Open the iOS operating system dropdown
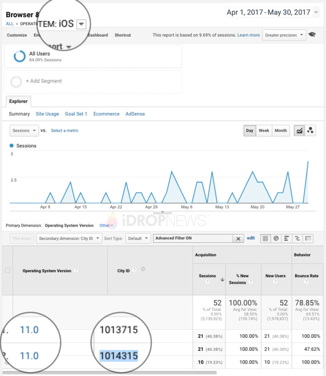The height and width of the screenshot is (376, 326). click(81, 24)
